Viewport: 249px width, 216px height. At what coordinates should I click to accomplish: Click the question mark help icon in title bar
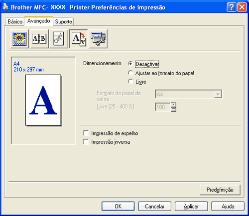tap(231, 7)
